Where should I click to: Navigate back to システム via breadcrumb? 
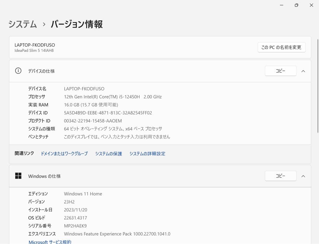(x=23, y=24)
